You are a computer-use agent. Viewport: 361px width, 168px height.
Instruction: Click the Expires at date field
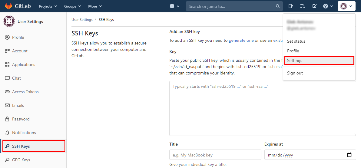click(x=310, y=155)
